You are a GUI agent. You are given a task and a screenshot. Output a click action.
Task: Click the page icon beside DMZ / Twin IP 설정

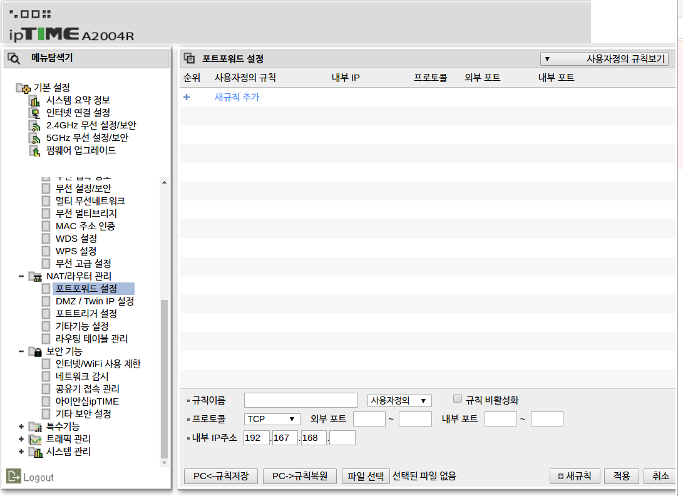click(46, 302)
